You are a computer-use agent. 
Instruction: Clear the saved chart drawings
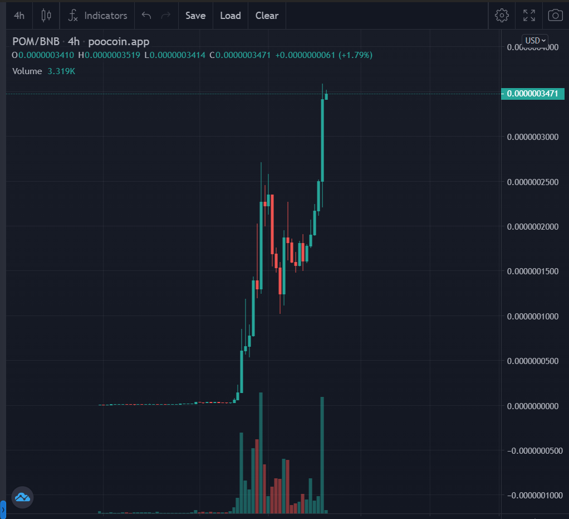(267, 16)
